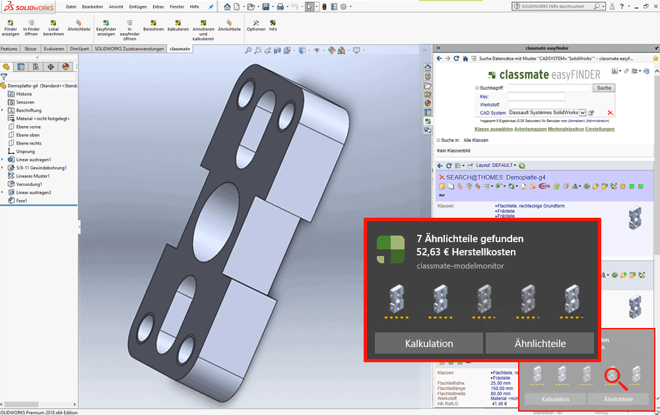This screenshot has height=415, width=660.
Task: Click the red X beside CAD System
Action: [610, 113]
